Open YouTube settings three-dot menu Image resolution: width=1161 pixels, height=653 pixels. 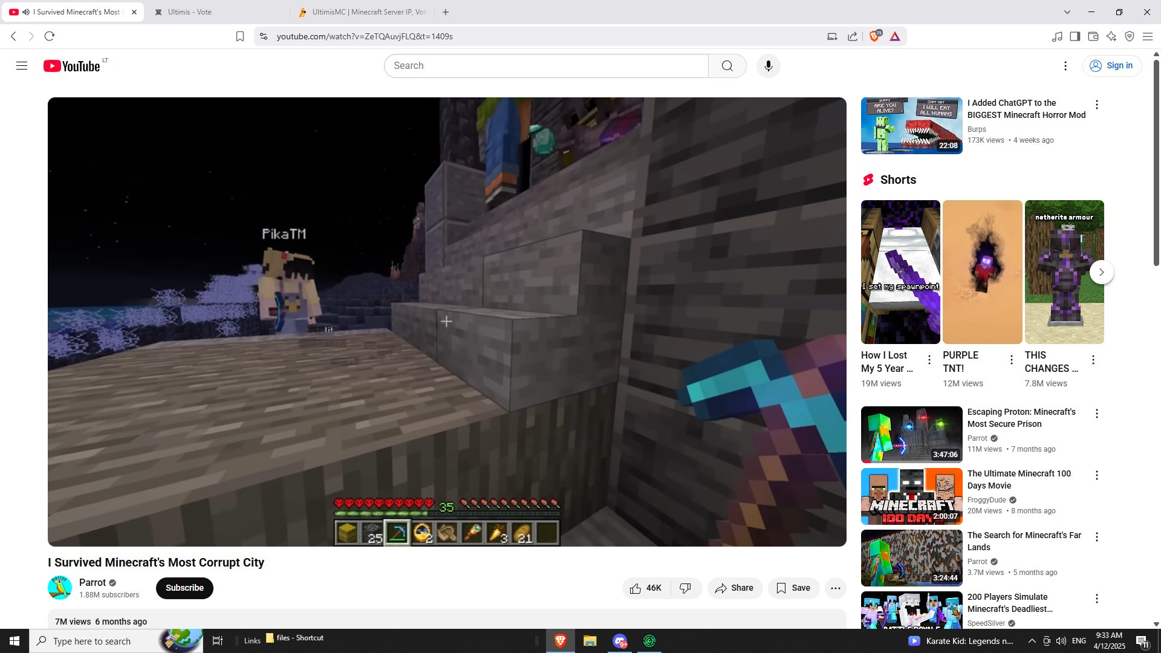1065,66
